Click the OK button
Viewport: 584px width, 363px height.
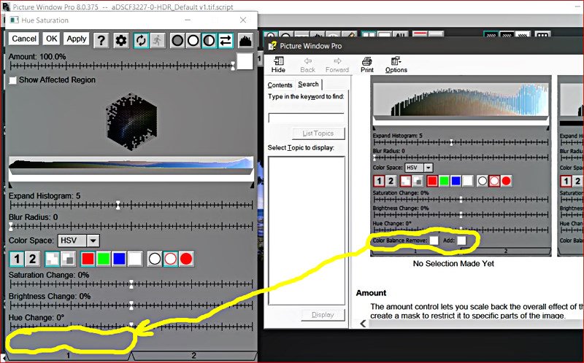(51, 39)
